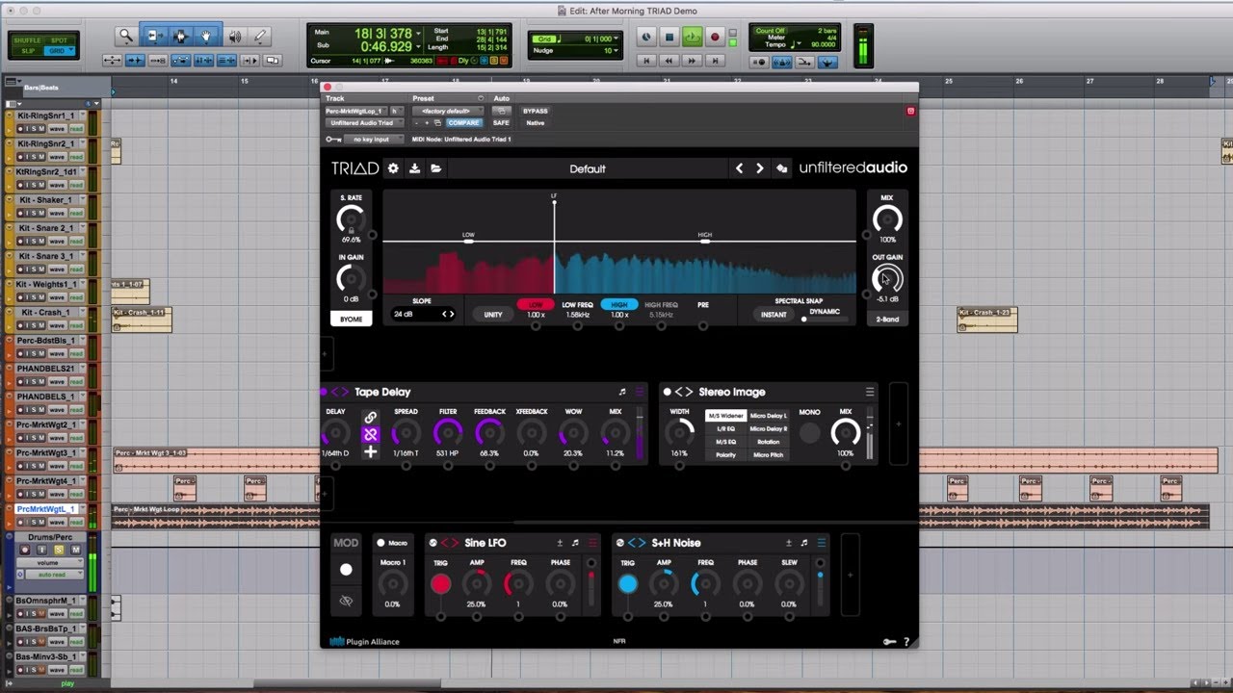Click the purple unlink icon in Tape Delay
The width and height of the screenshot is (1233, 693).
pyautogui.click(x=370, y=434)
